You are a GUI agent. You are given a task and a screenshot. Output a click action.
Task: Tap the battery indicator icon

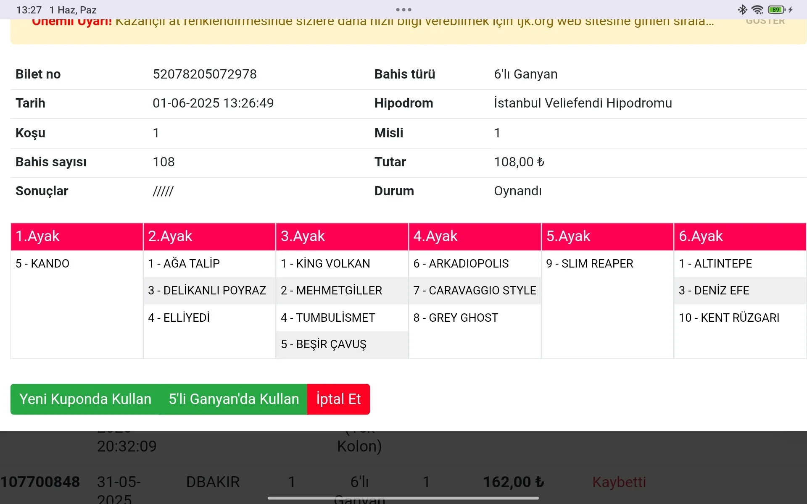click(776, 10)
